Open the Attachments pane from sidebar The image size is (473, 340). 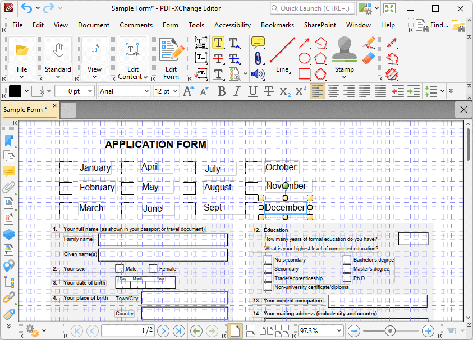tap(9, 187)
